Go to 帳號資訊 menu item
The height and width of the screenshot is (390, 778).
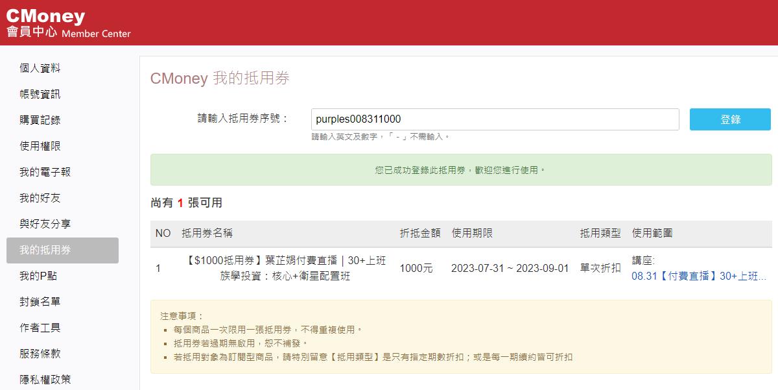click(40, 94)
